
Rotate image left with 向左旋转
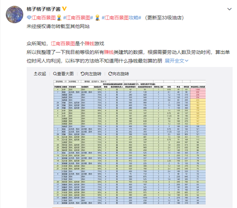tap(91, 74)
